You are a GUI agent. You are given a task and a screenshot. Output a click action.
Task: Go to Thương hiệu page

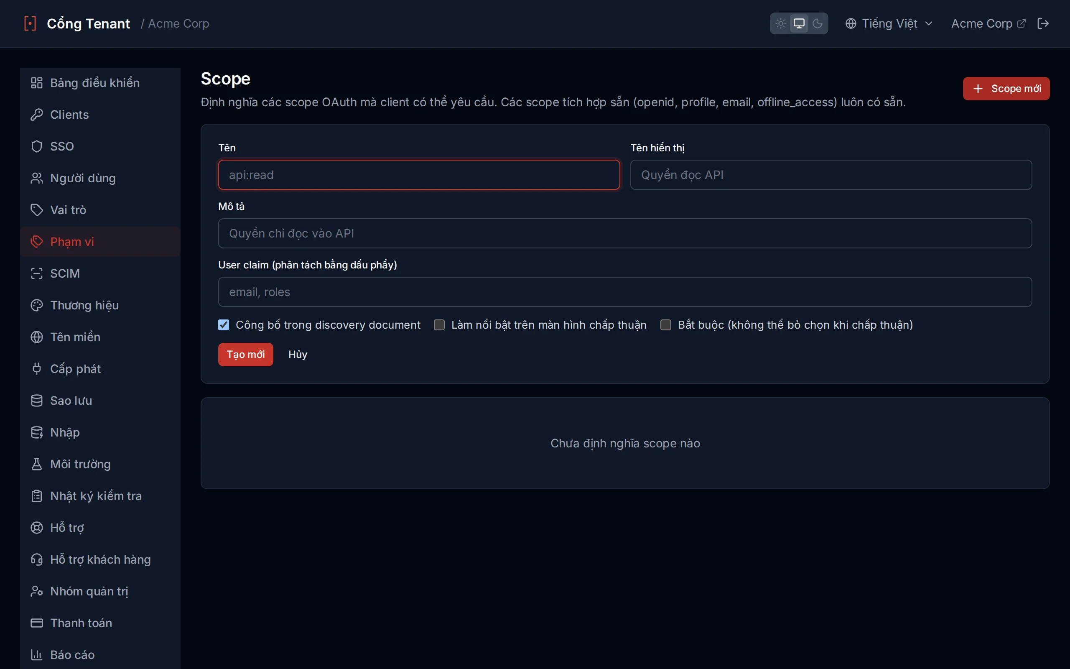[100, 305]
